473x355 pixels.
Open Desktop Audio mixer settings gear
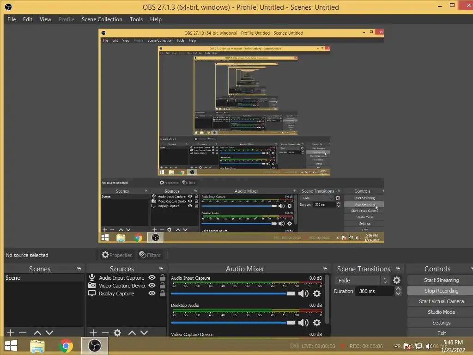click(317, 322)
